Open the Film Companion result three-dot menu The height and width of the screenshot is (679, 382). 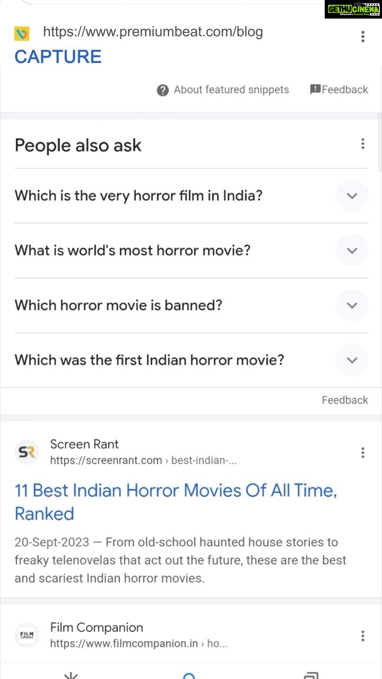click(363, 636)
